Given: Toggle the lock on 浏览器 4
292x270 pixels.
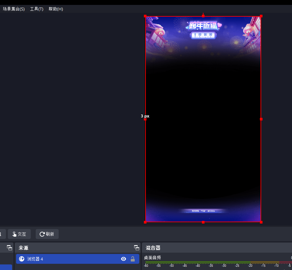Looking at the screenshot, I should pos(133,259).
